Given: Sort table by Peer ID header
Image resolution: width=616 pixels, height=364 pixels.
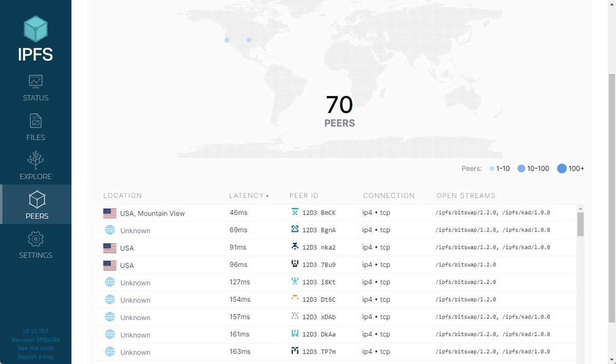Looking at the screenshot, I should coord(304,196).
